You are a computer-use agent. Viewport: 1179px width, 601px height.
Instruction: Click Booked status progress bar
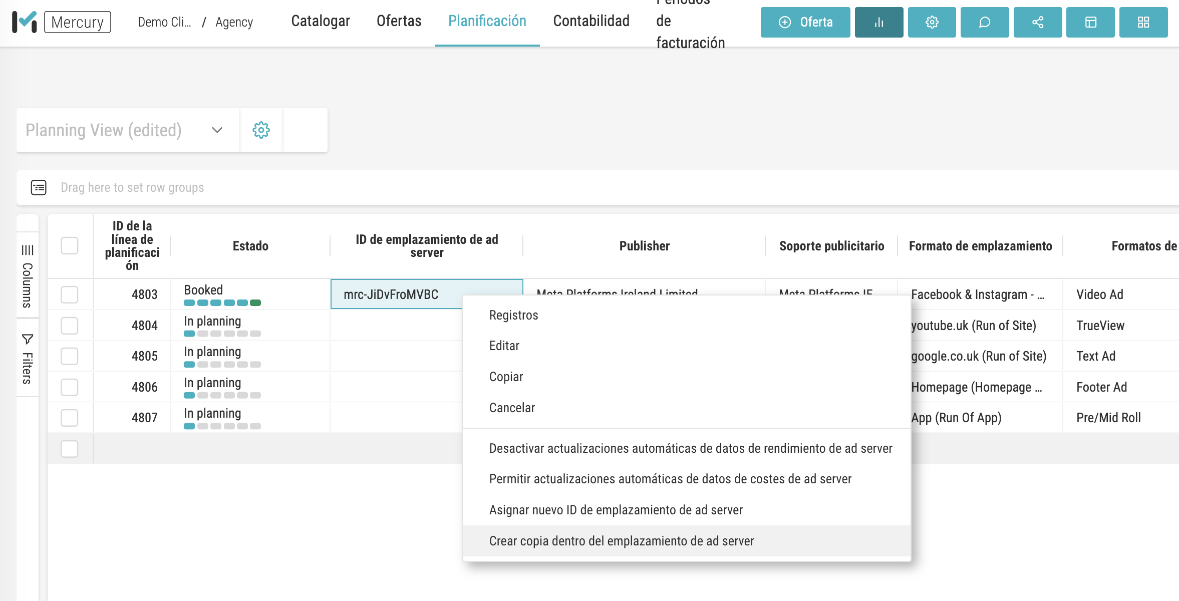[222, 303]
